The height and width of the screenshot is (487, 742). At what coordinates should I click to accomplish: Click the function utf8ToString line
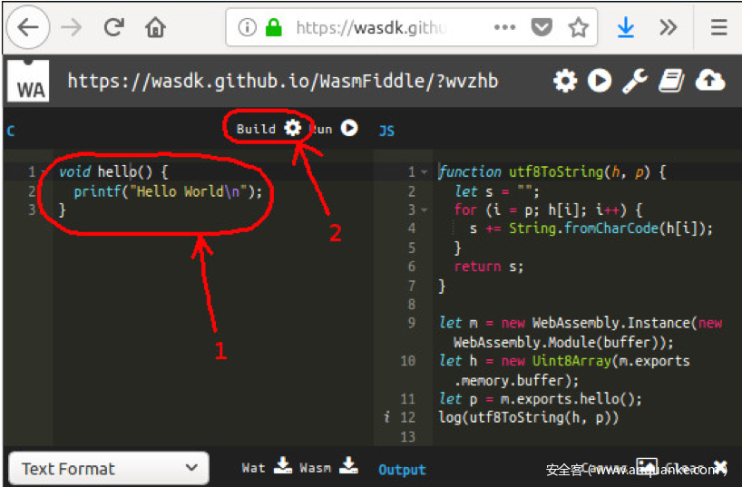tap(552, 171)
